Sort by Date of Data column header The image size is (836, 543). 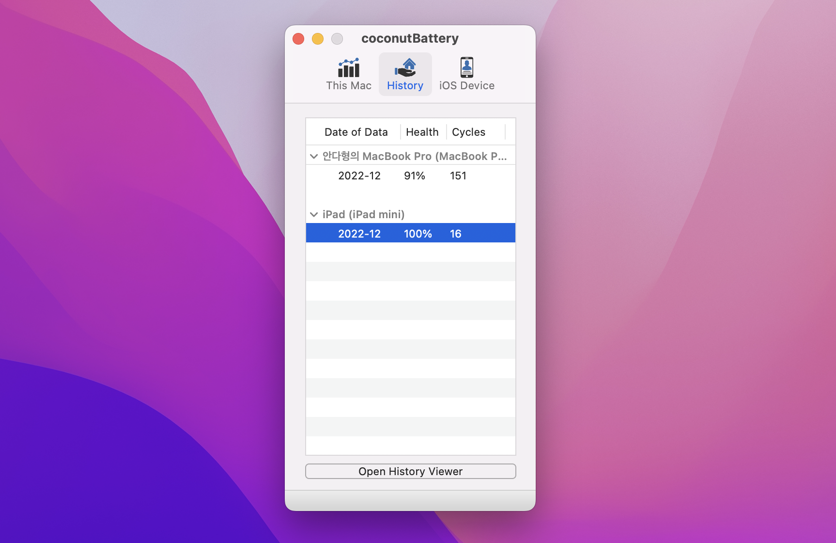[356, 132]
